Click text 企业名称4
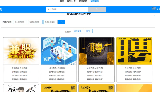 coord(137,68)
